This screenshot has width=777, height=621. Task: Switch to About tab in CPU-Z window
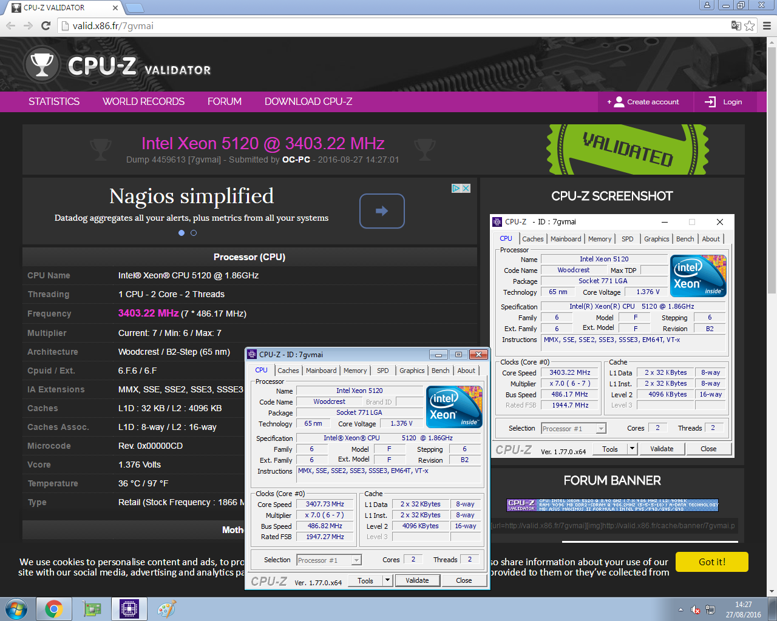tap(466, 371)
